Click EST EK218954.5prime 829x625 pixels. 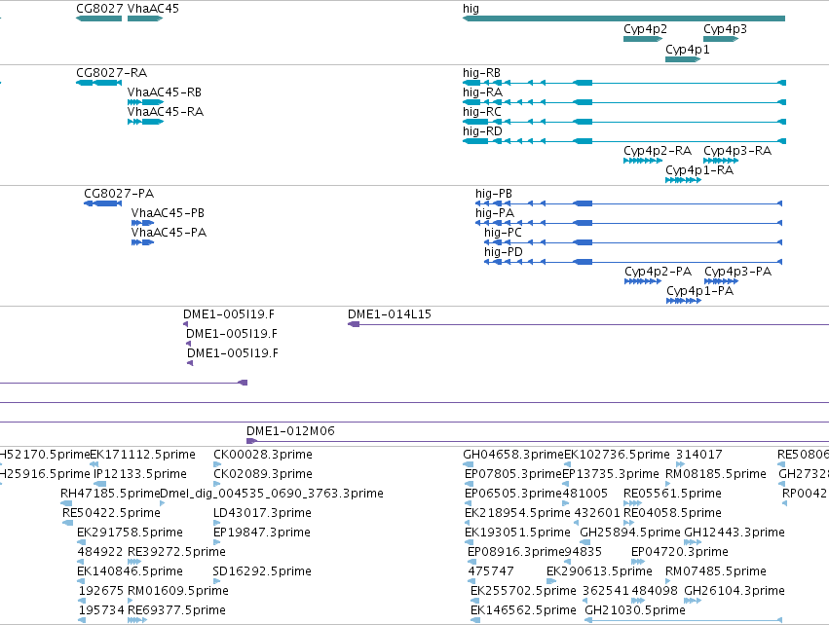tap(517, 513)
